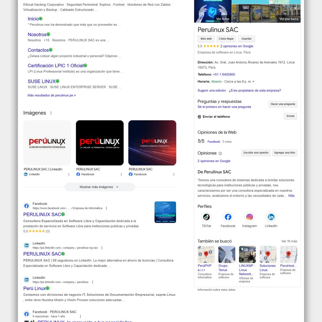The image size is (322, 322).
Task: Open the Instagram profile in Perfiles section
Action: pos(249,217)
